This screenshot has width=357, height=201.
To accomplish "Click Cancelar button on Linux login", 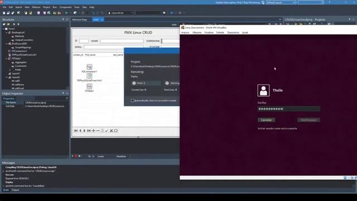I will 266,120.
